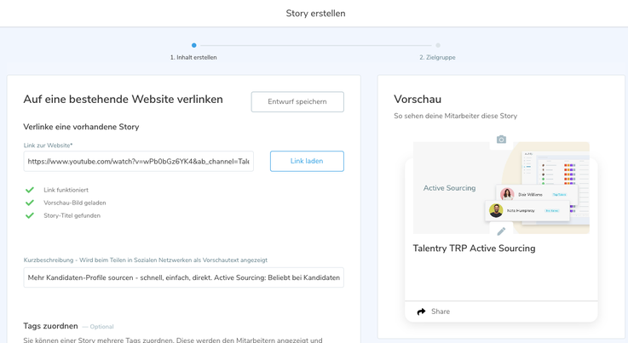Screen dimensions: 628x343
Task: Click the Link funktioniert status text
Action: 66,190
